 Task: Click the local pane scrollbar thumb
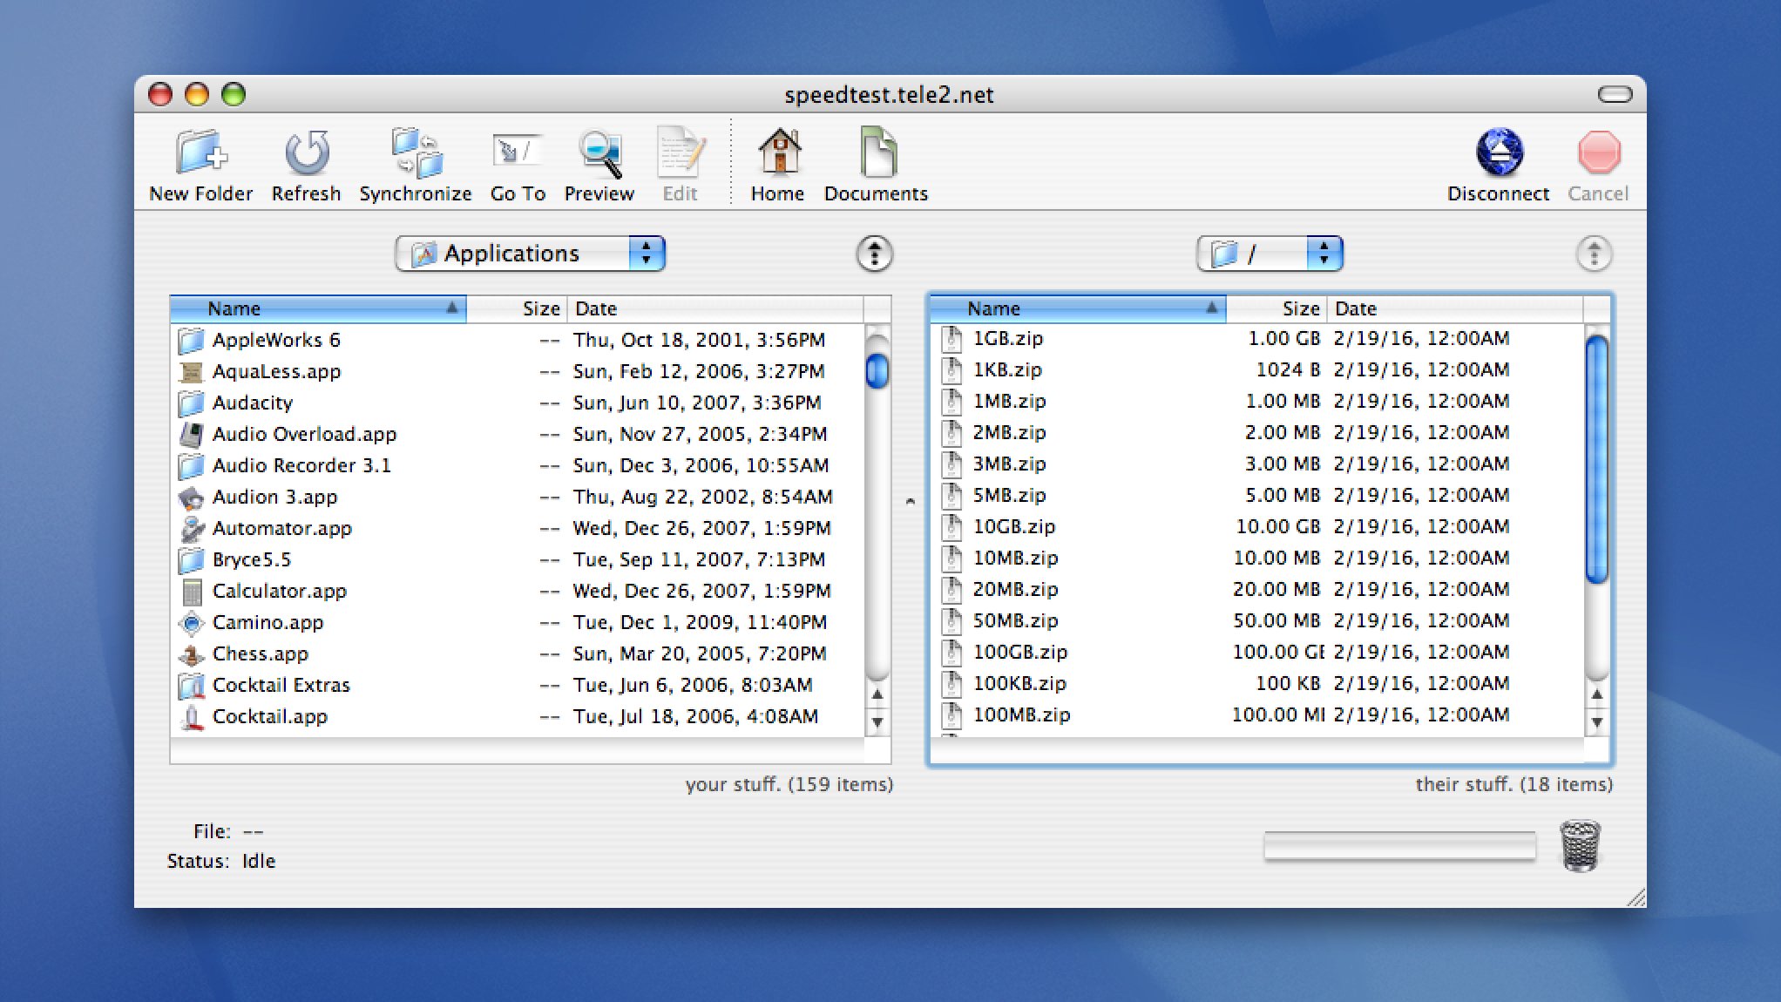pyautogui.click(x=877, y=370)
